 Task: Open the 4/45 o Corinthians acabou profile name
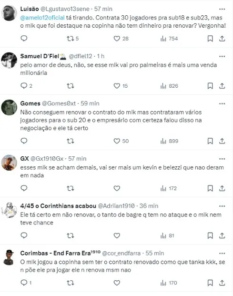[x=58, y=206]
